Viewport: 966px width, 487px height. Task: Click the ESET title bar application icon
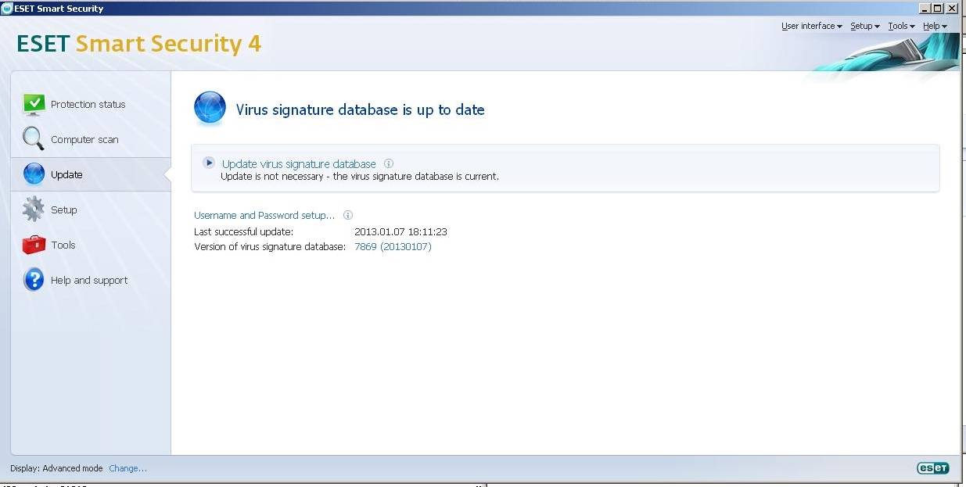7,9
